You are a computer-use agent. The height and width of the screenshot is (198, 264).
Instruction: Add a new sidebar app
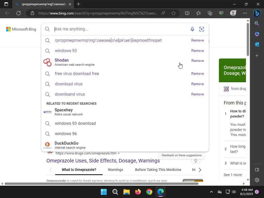click(x=257, y=56)
